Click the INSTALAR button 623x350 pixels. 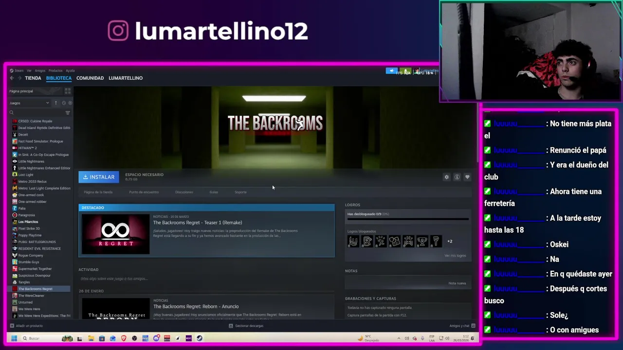(99, 177)
